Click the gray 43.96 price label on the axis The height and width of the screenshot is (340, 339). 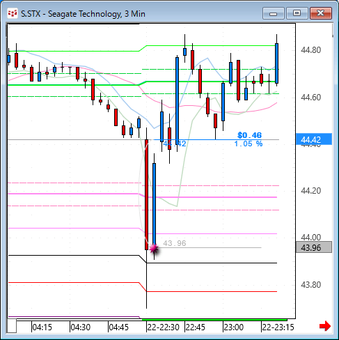coord(314,247)
